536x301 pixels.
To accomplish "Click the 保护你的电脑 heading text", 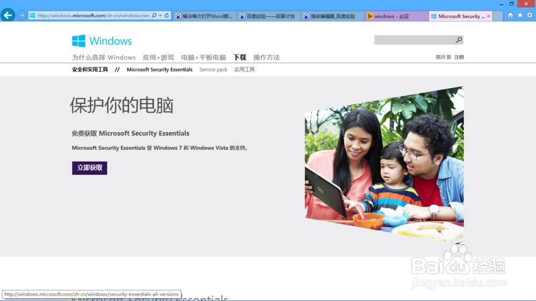I will point(122,105).
